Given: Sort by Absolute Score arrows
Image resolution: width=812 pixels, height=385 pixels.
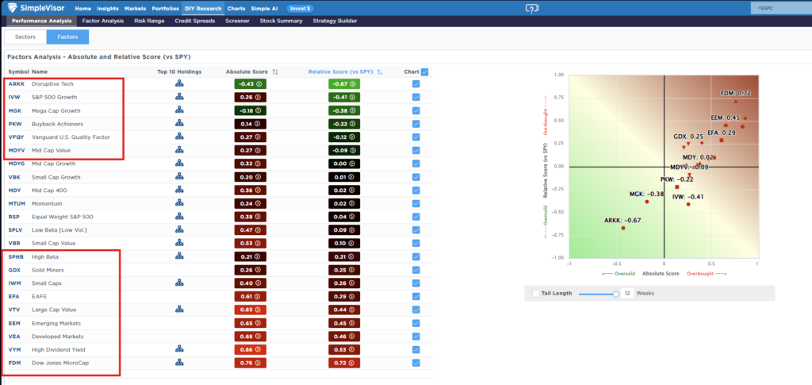Looking at the screenshot, I should (275, 72).
